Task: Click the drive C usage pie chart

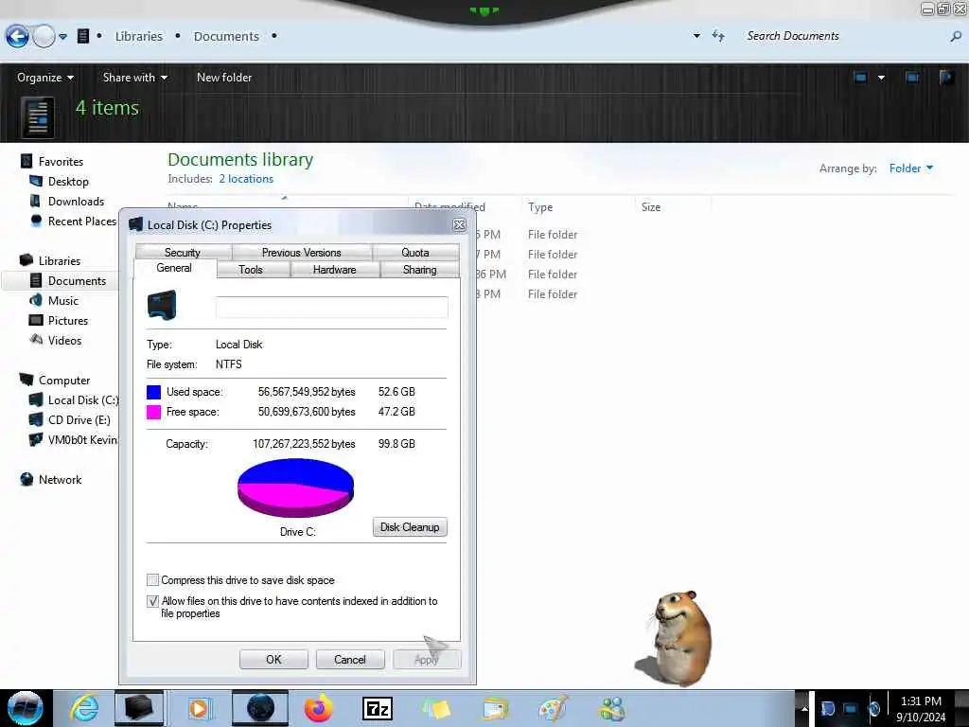Action: [295, 488]
